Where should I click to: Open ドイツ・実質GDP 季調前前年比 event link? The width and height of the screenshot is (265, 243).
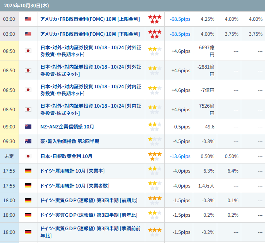[x=90, y=232]
